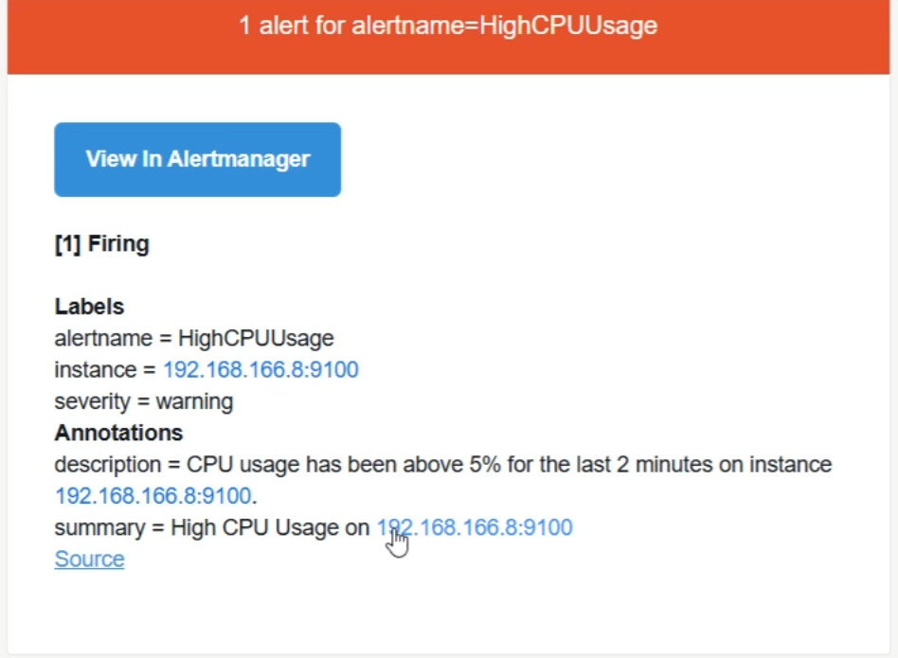The image size is (898, 658).
Task: Select the severity = warning label line
Action: click(x=144, y=401)
